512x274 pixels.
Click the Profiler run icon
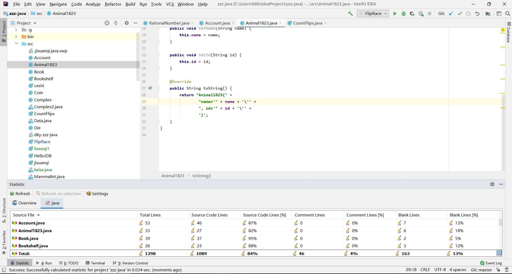click(421, 14)
